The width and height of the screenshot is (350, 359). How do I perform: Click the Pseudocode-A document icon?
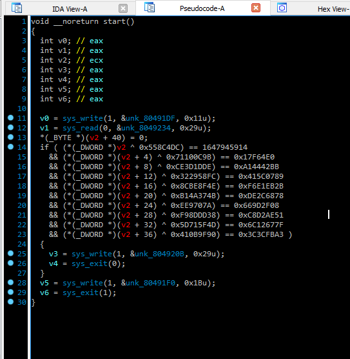pyautogui.click(x=150, y=7)
